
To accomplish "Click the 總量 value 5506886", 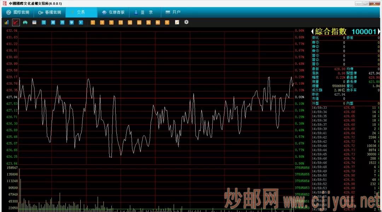I will pos(339,86).
